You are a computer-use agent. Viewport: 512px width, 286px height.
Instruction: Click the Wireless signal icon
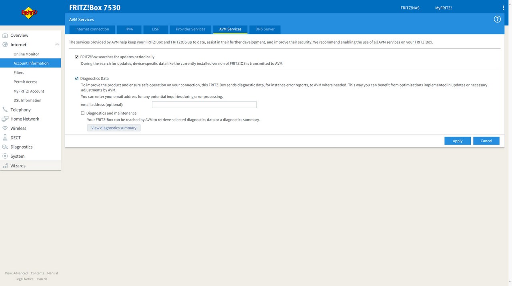[x=5, y=128]
